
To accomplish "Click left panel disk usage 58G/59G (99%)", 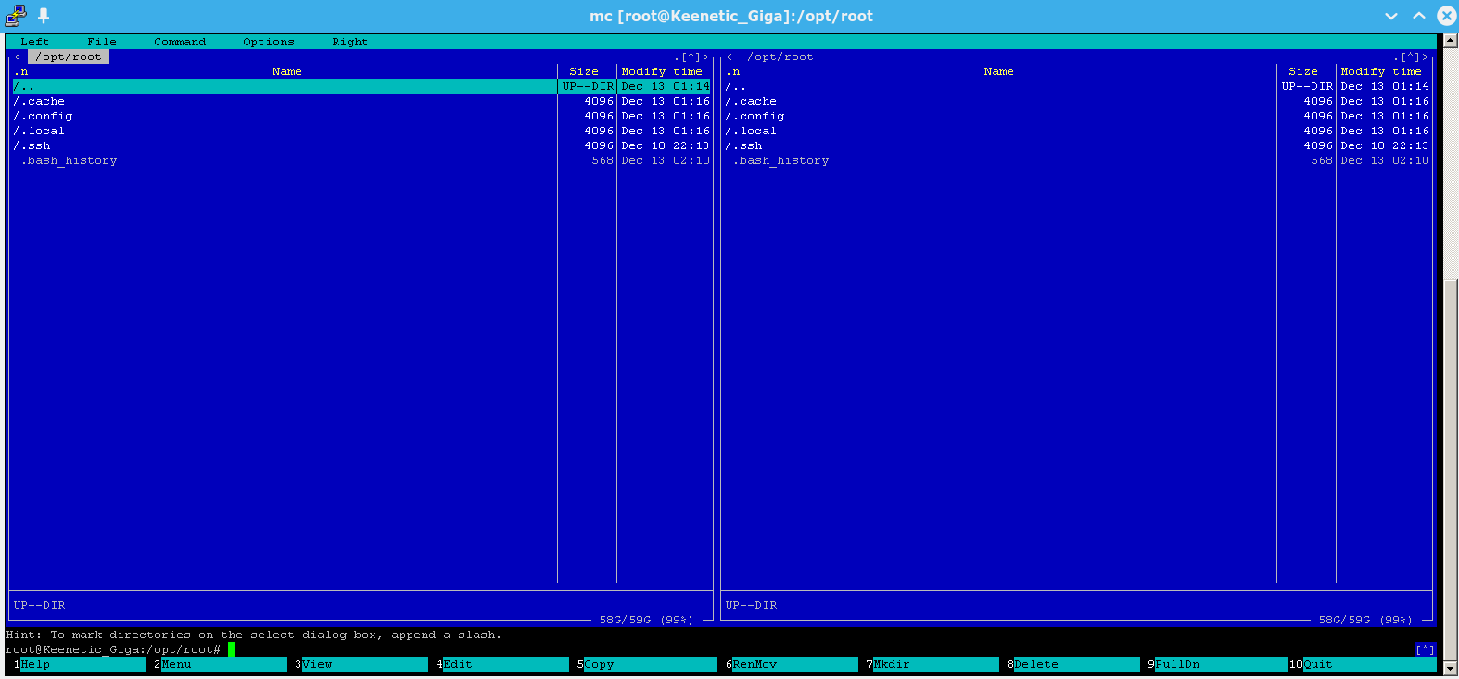I will tap(647, 620).
